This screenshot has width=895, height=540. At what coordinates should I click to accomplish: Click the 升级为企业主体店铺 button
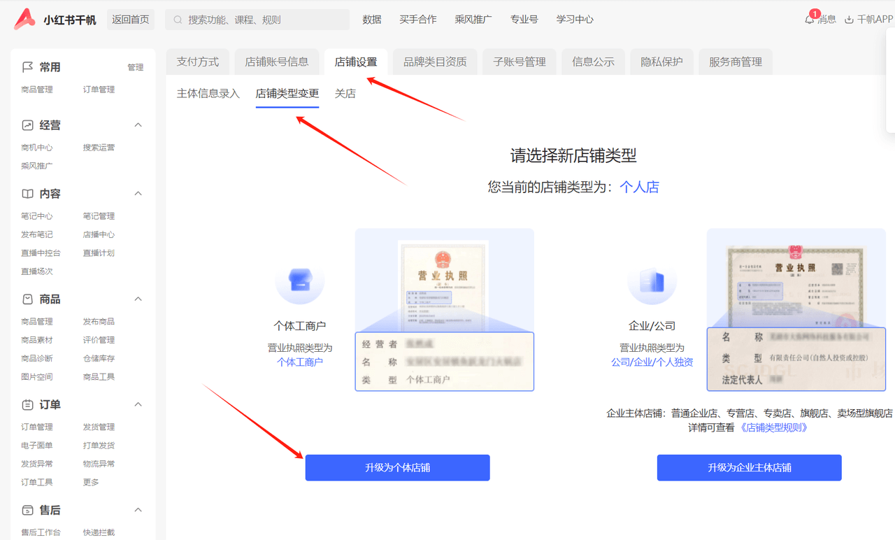[x=749, y=467]
